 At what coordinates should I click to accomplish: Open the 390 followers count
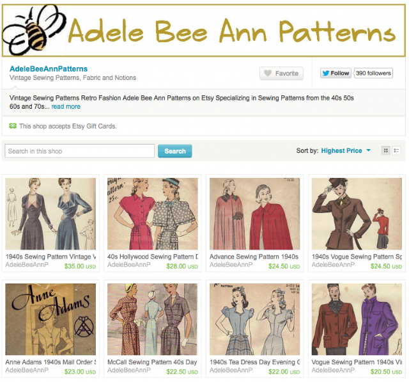(x=373, y=73)
